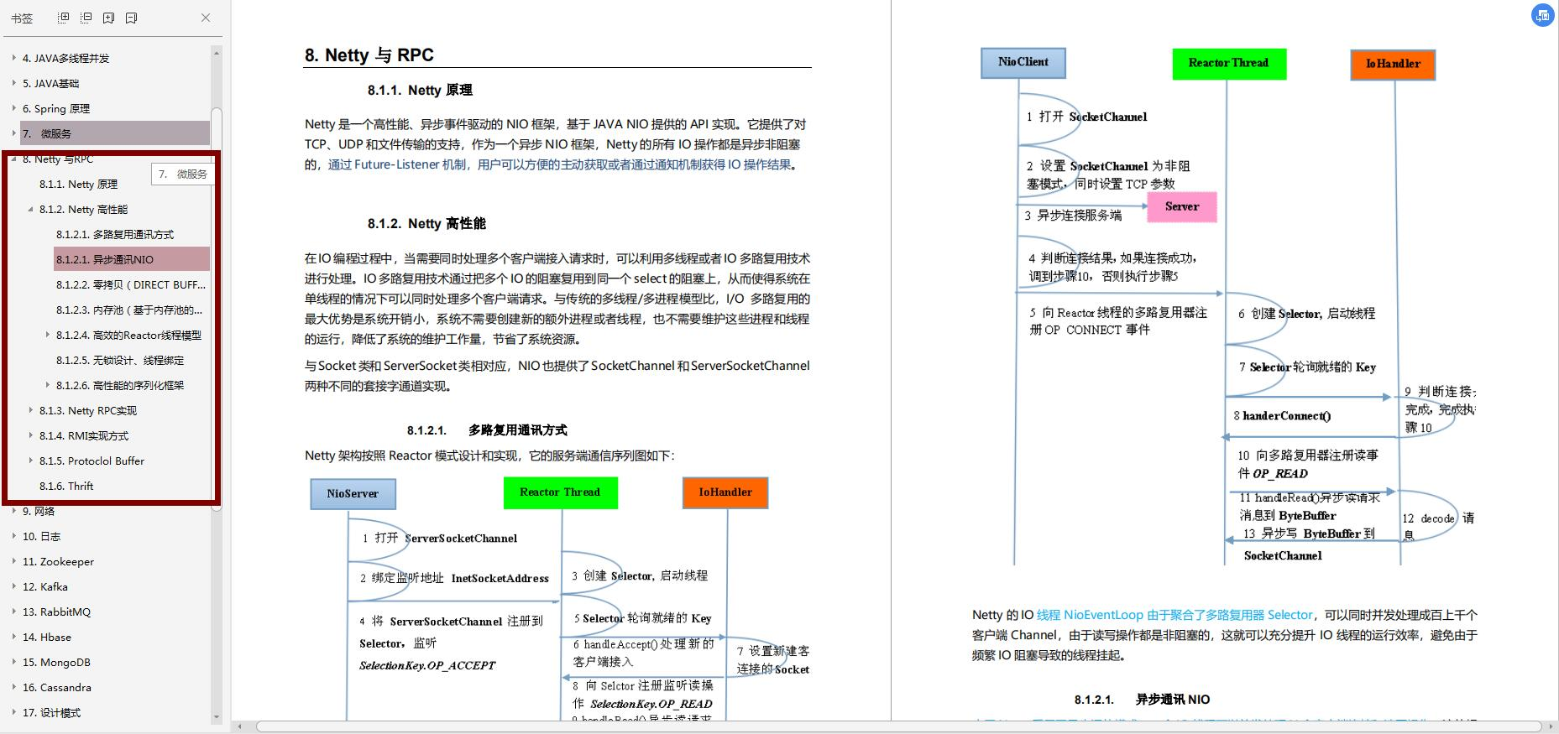Expand the 4. JAVA多线程并发 bookmark
This screenshot has width=1559, height=734.
click(13, 58)
